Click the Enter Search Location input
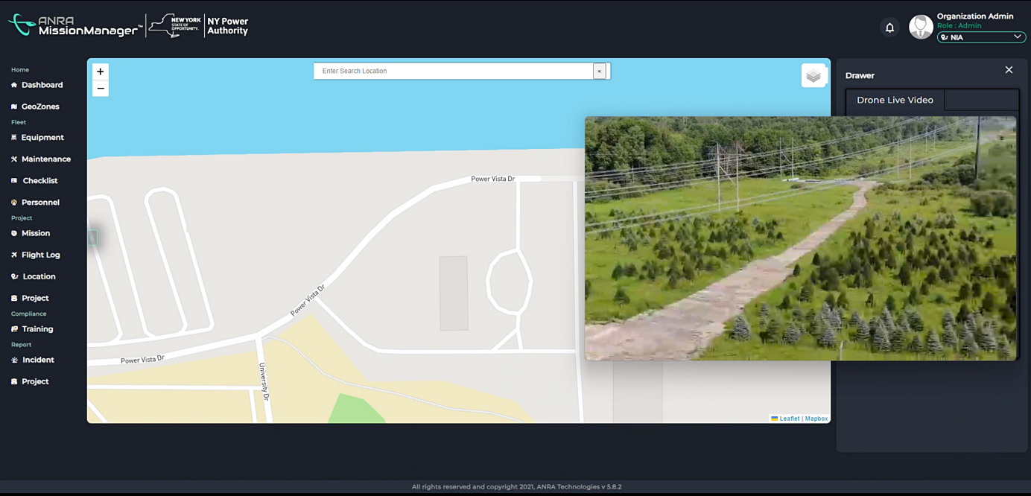The width and height of the screenshot is (1031, 496). [x=454, y=71]
